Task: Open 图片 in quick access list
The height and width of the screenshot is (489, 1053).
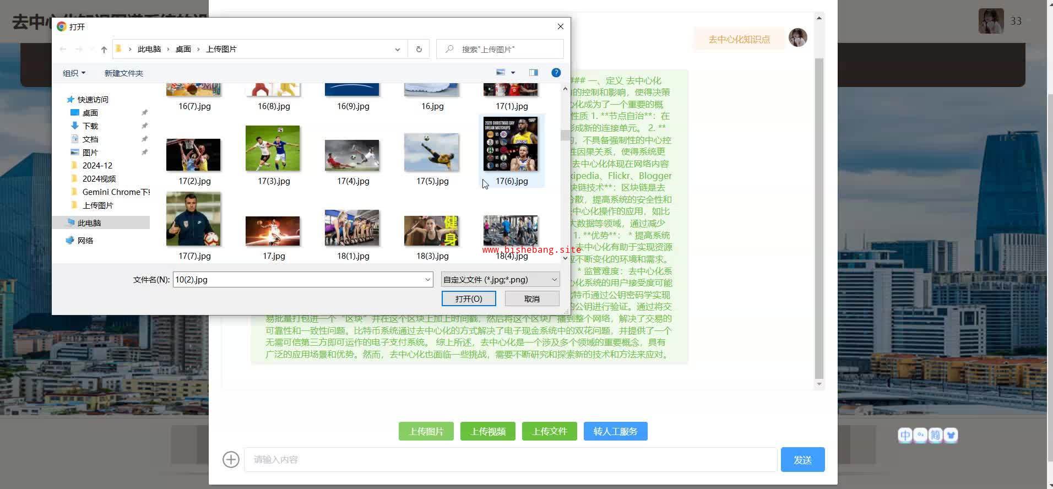Action: (x=90, y=153)
